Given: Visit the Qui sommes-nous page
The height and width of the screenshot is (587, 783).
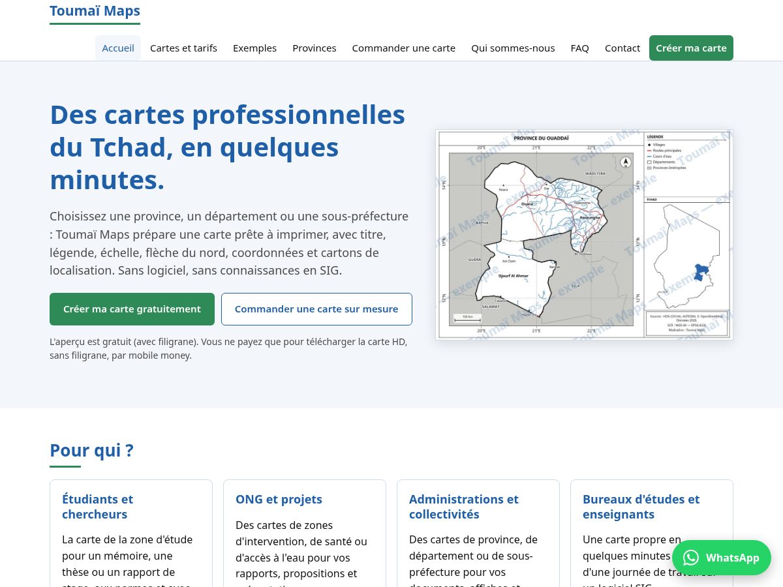Looking at the screenshot, I should pos(513,48).
